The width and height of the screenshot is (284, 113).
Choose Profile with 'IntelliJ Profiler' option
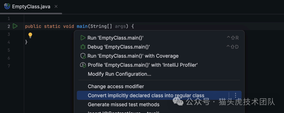point(143,65)
